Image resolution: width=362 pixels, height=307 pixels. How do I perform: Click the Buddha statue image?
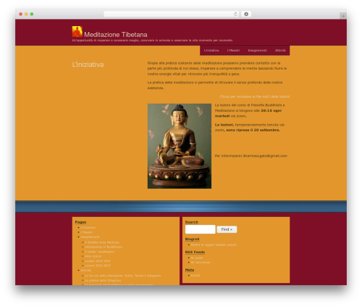[x=180, y=146]
